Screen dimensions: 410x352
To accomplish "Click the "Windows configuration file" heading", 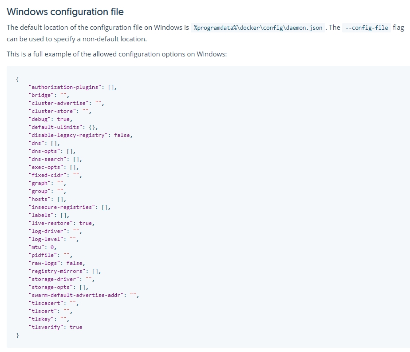I will [x=65, y=12].
